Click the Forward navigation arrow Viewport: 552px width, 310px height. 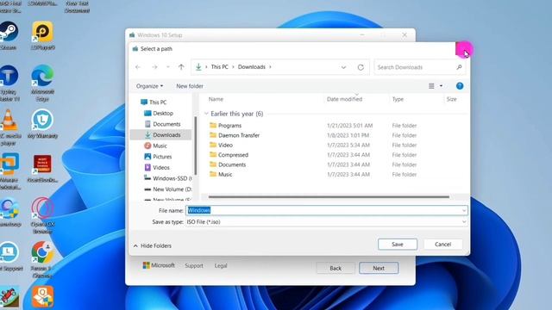[x=154, y=67]
